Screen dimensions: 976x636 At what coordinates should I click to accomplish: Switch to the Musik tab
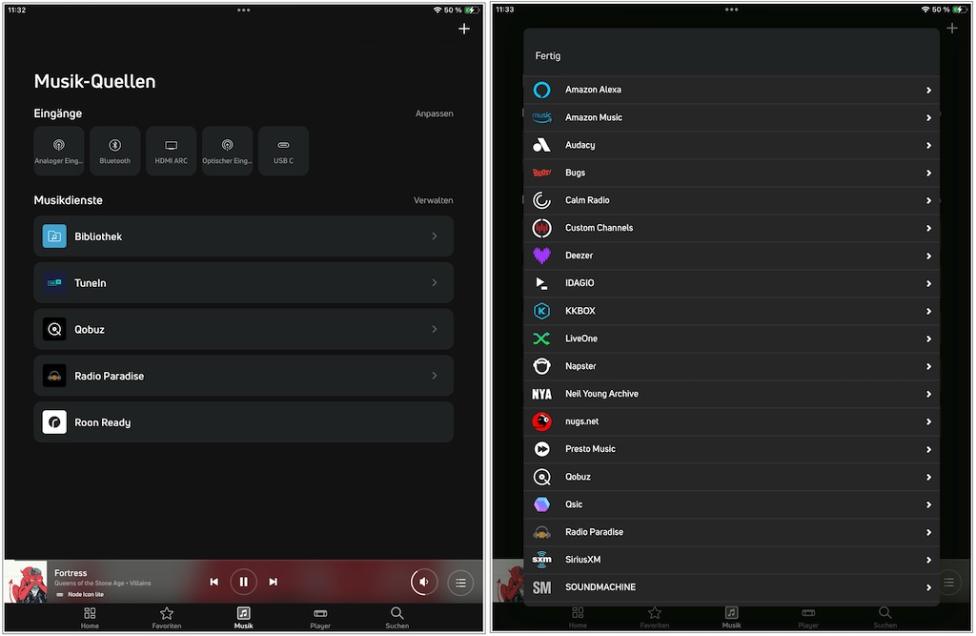pos(243,618)
